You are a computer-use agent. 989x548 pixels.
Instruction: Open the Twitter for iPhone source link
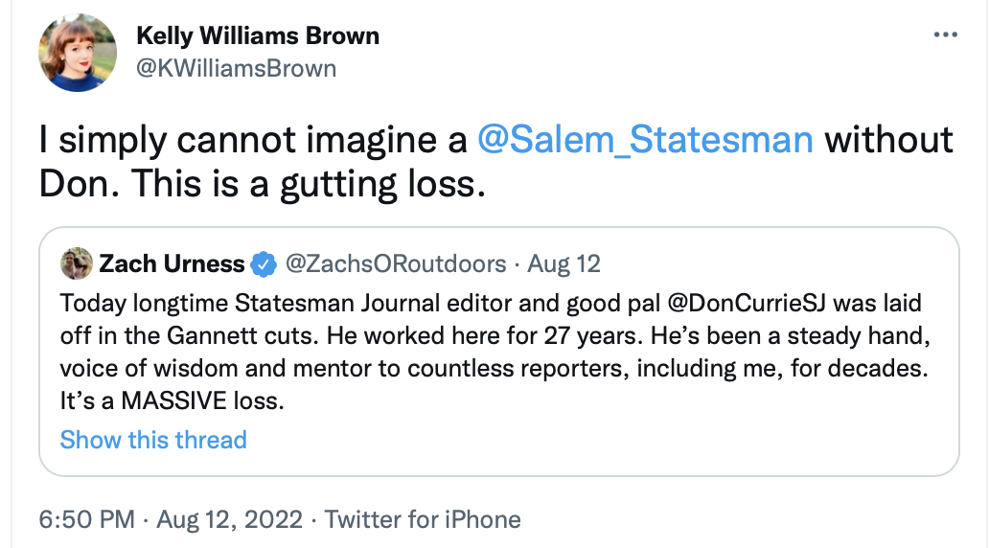coord(423,519)
